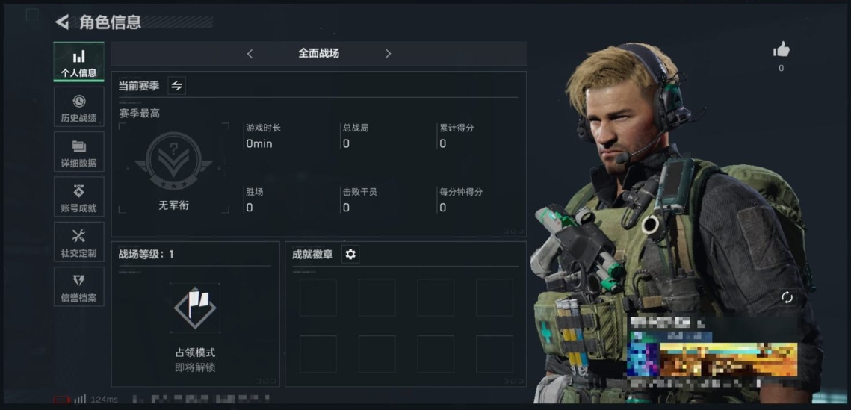This screenshot has width=851, height=410.
Task: Open the 信誉档案 badge icon tab
Action: [78, 287]
